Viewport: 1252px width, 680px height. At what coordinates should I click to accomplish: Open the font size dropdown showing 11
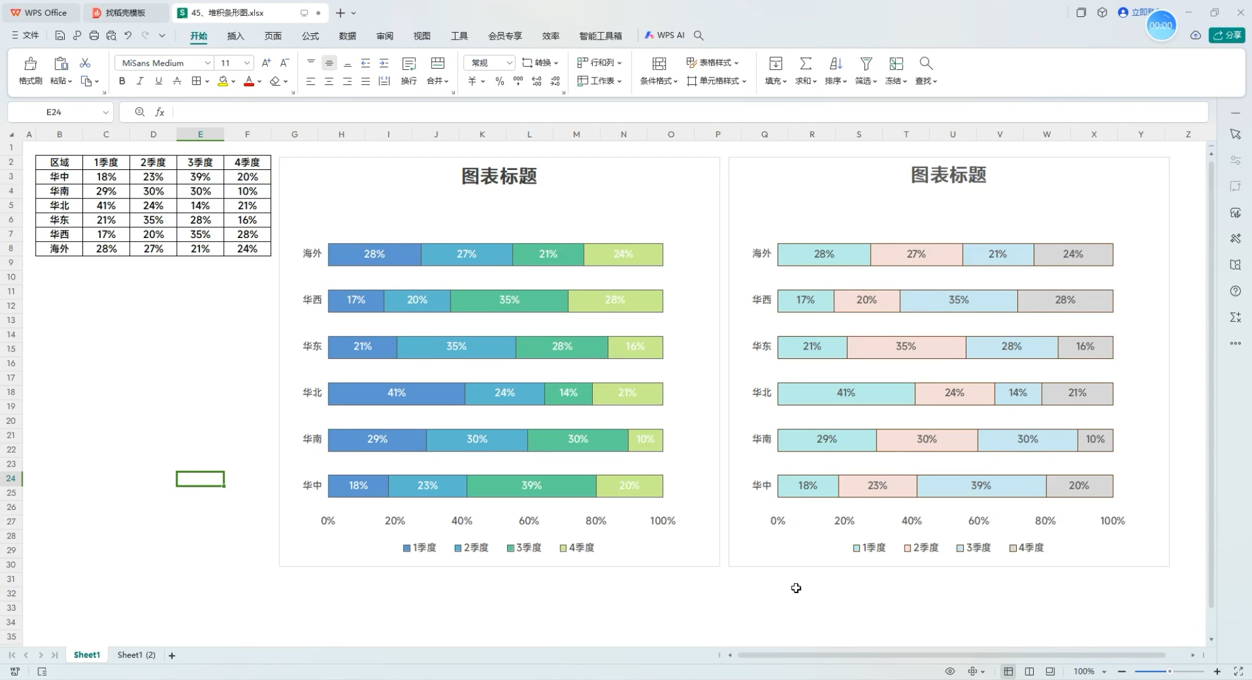247,63
